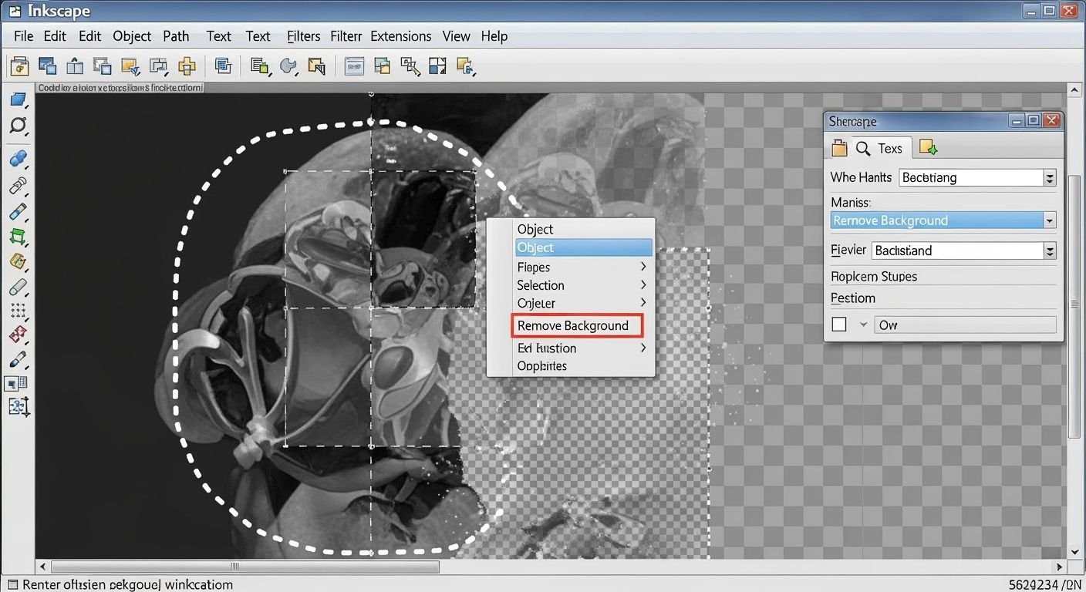
Task: Click the gray keyboard-like panel toolbar icon
Action: coord(354,66)
